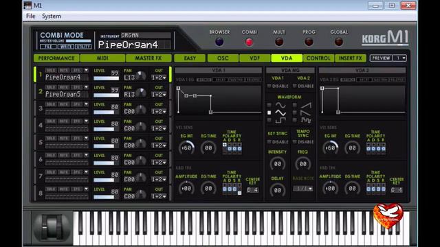Click the PAN knob of timbre 1
Image resolution: width=440 pixels, height=247 pixels.
coord(141,75)
